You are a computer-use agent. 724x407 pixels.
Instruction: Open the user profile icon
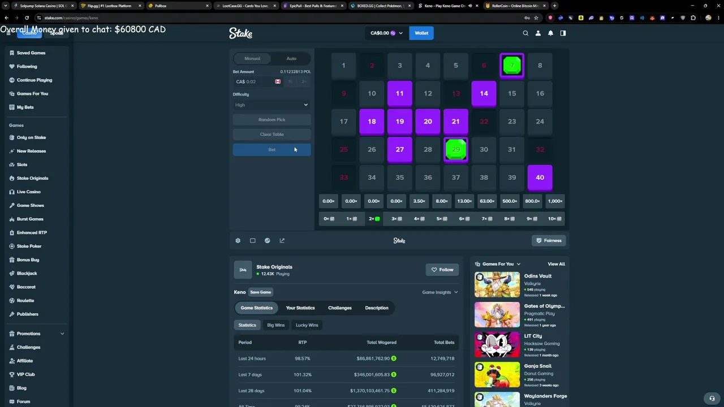tap(538, 33)
